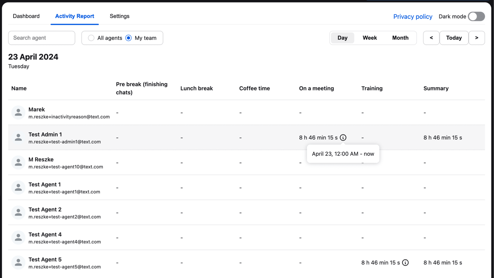
Task: Toggle Dark mode switch
Action: [476, 16]
